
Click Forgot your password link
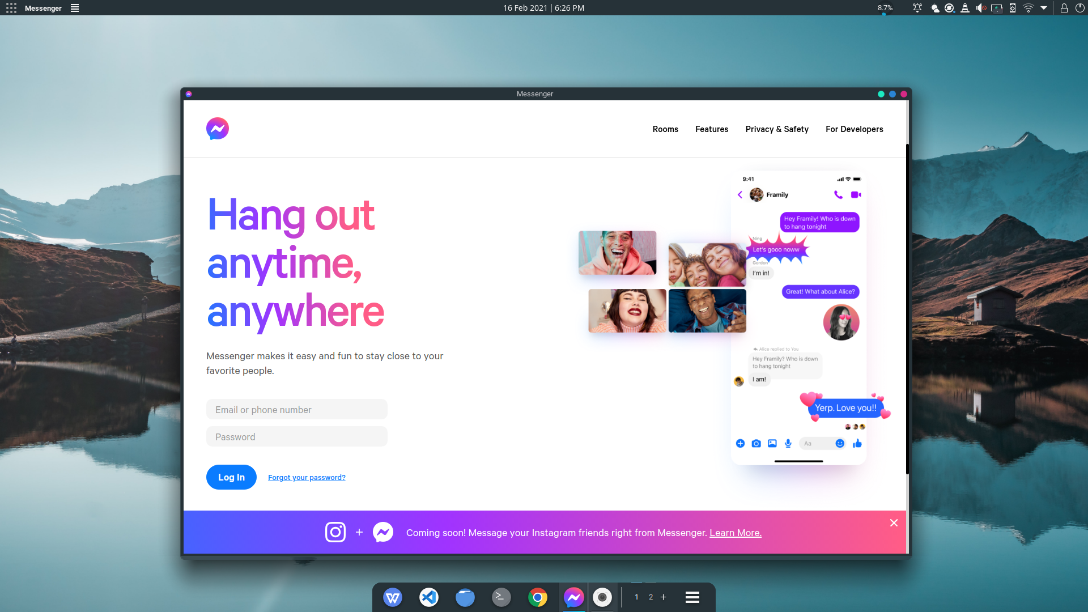tap(307, 478)
